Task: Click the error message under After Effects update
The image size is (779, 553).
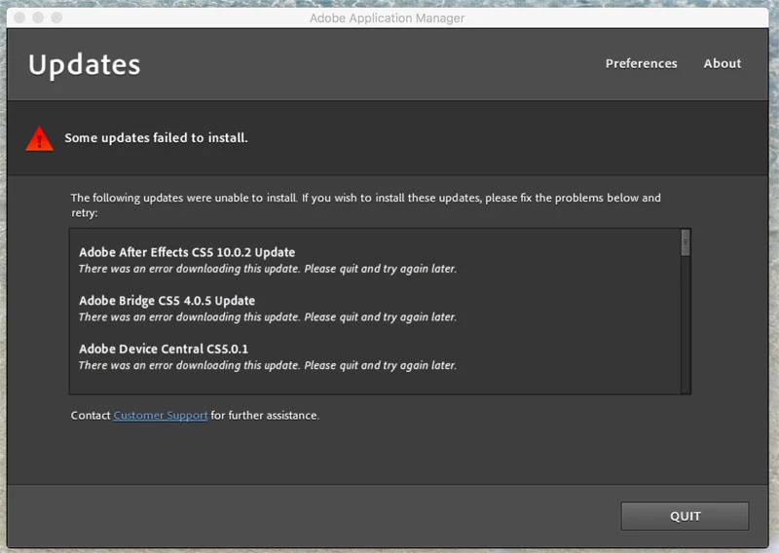Action: click(x=267, y=269)
